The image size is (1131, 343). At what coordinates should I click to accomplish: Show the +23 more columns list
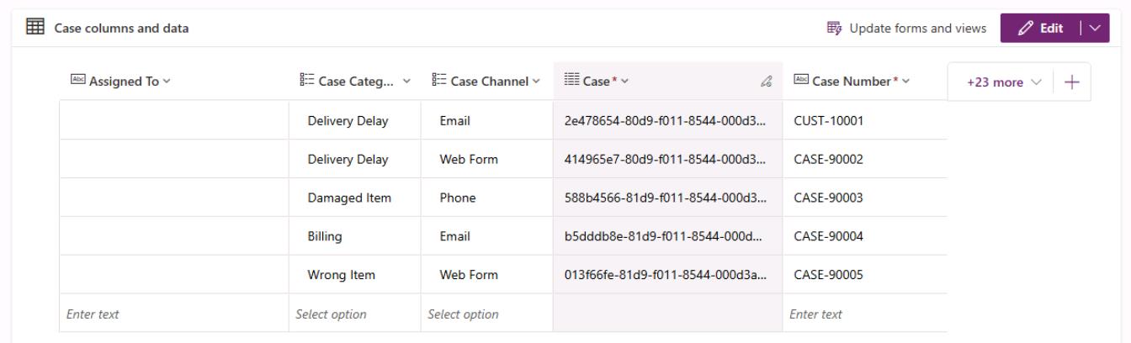point(1004,82)
